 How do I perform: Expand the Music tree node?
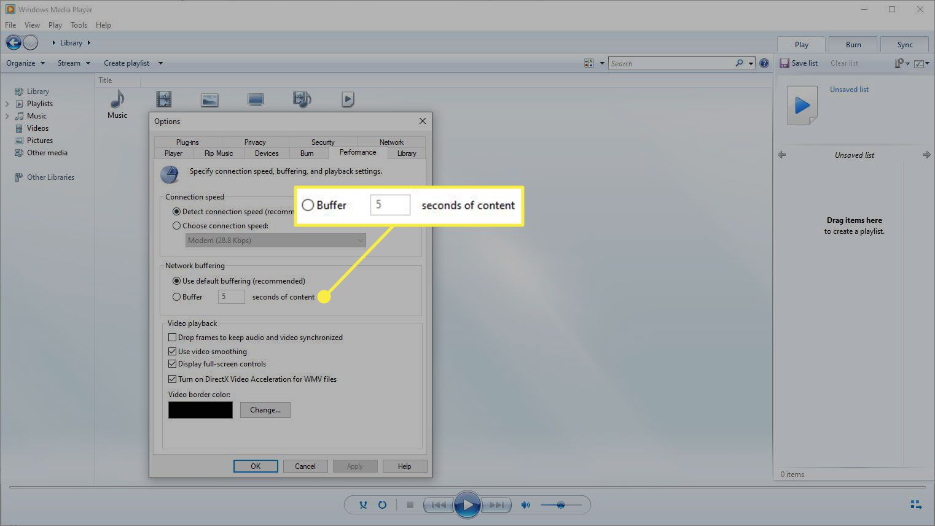(7, 116)
